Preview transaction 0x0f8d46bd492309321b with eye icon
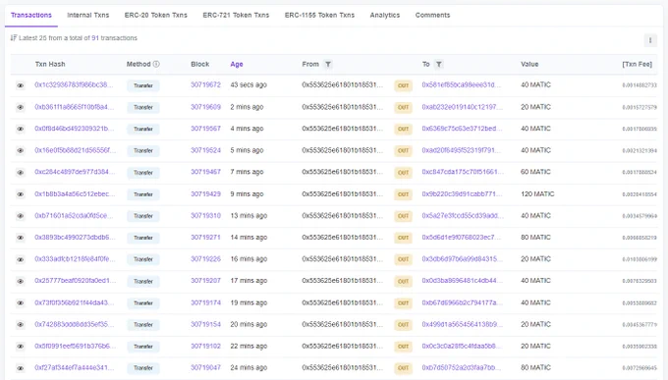668x380 pixels. (20, 129)
